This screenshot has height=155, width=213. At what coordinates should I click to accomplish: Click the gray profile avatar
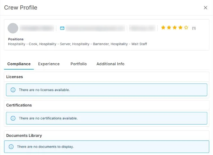pyautogui.click(x=13, y=28)
